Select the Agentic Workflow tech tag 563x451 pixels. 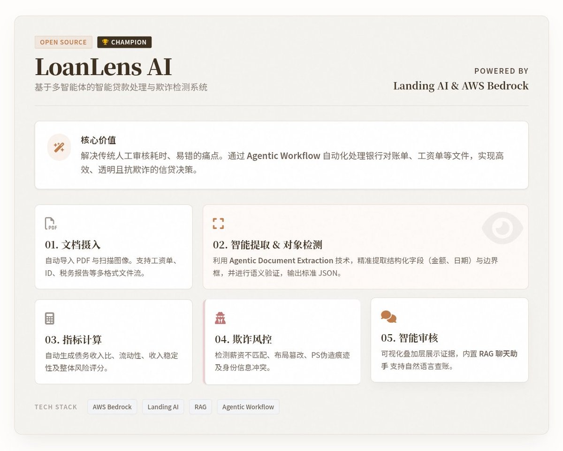click(248, 407)
